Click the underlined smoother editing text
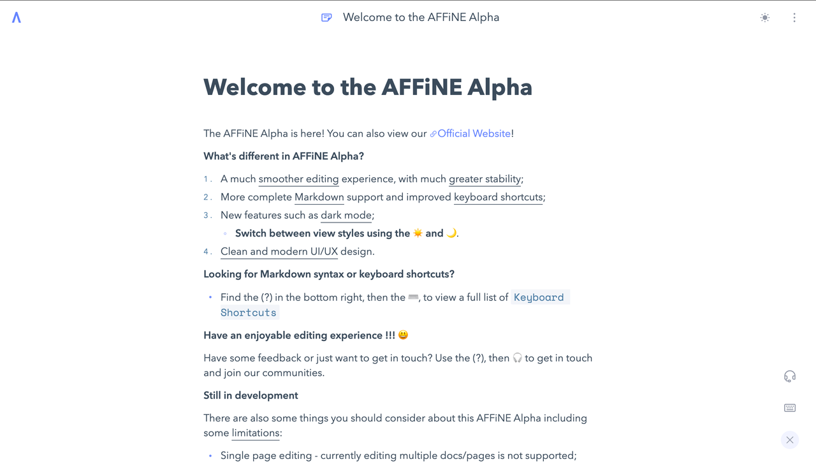Viewport: 816px width, 466px height. pos(298,179)
